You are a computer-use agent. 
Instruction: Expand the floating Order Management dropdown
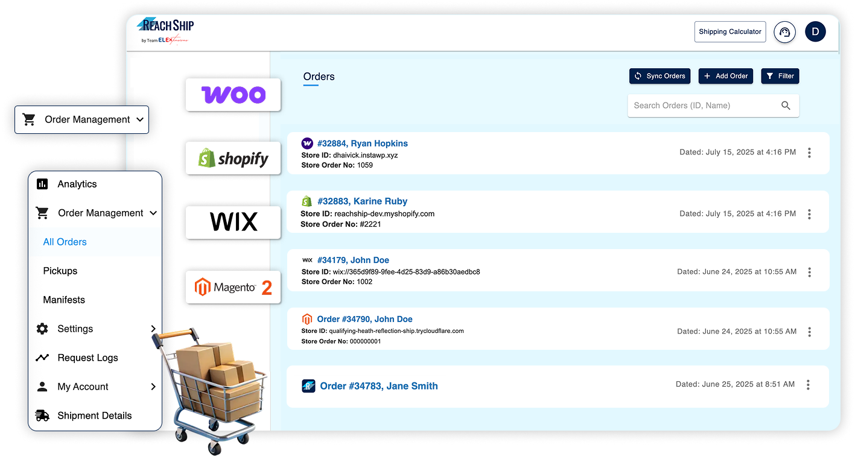[x=81, y=119]
